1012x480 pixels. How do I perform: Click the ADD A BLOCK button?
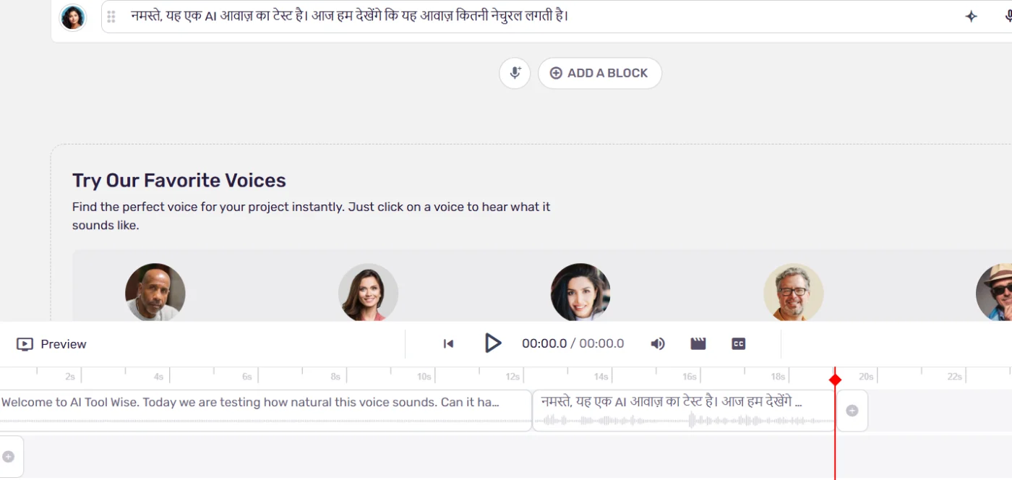pyautogui.click(x=599, y=73)
